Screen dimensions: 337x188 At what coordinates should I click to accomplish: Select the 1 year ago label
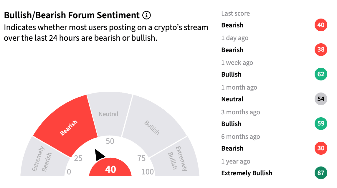[x=236, y=161]
